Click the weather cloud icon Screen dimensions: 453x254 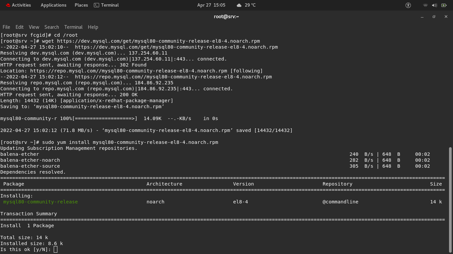[x=239, y=5]
